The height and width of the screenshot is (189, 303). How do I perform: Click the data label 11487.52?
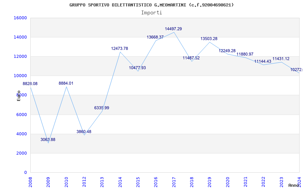[x=191, y=58]
